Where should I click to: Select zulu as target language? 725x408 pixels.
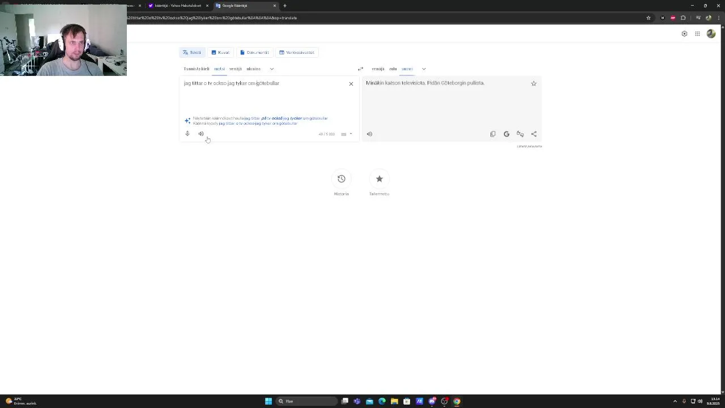pyautogui.click(x=393, y=69)
